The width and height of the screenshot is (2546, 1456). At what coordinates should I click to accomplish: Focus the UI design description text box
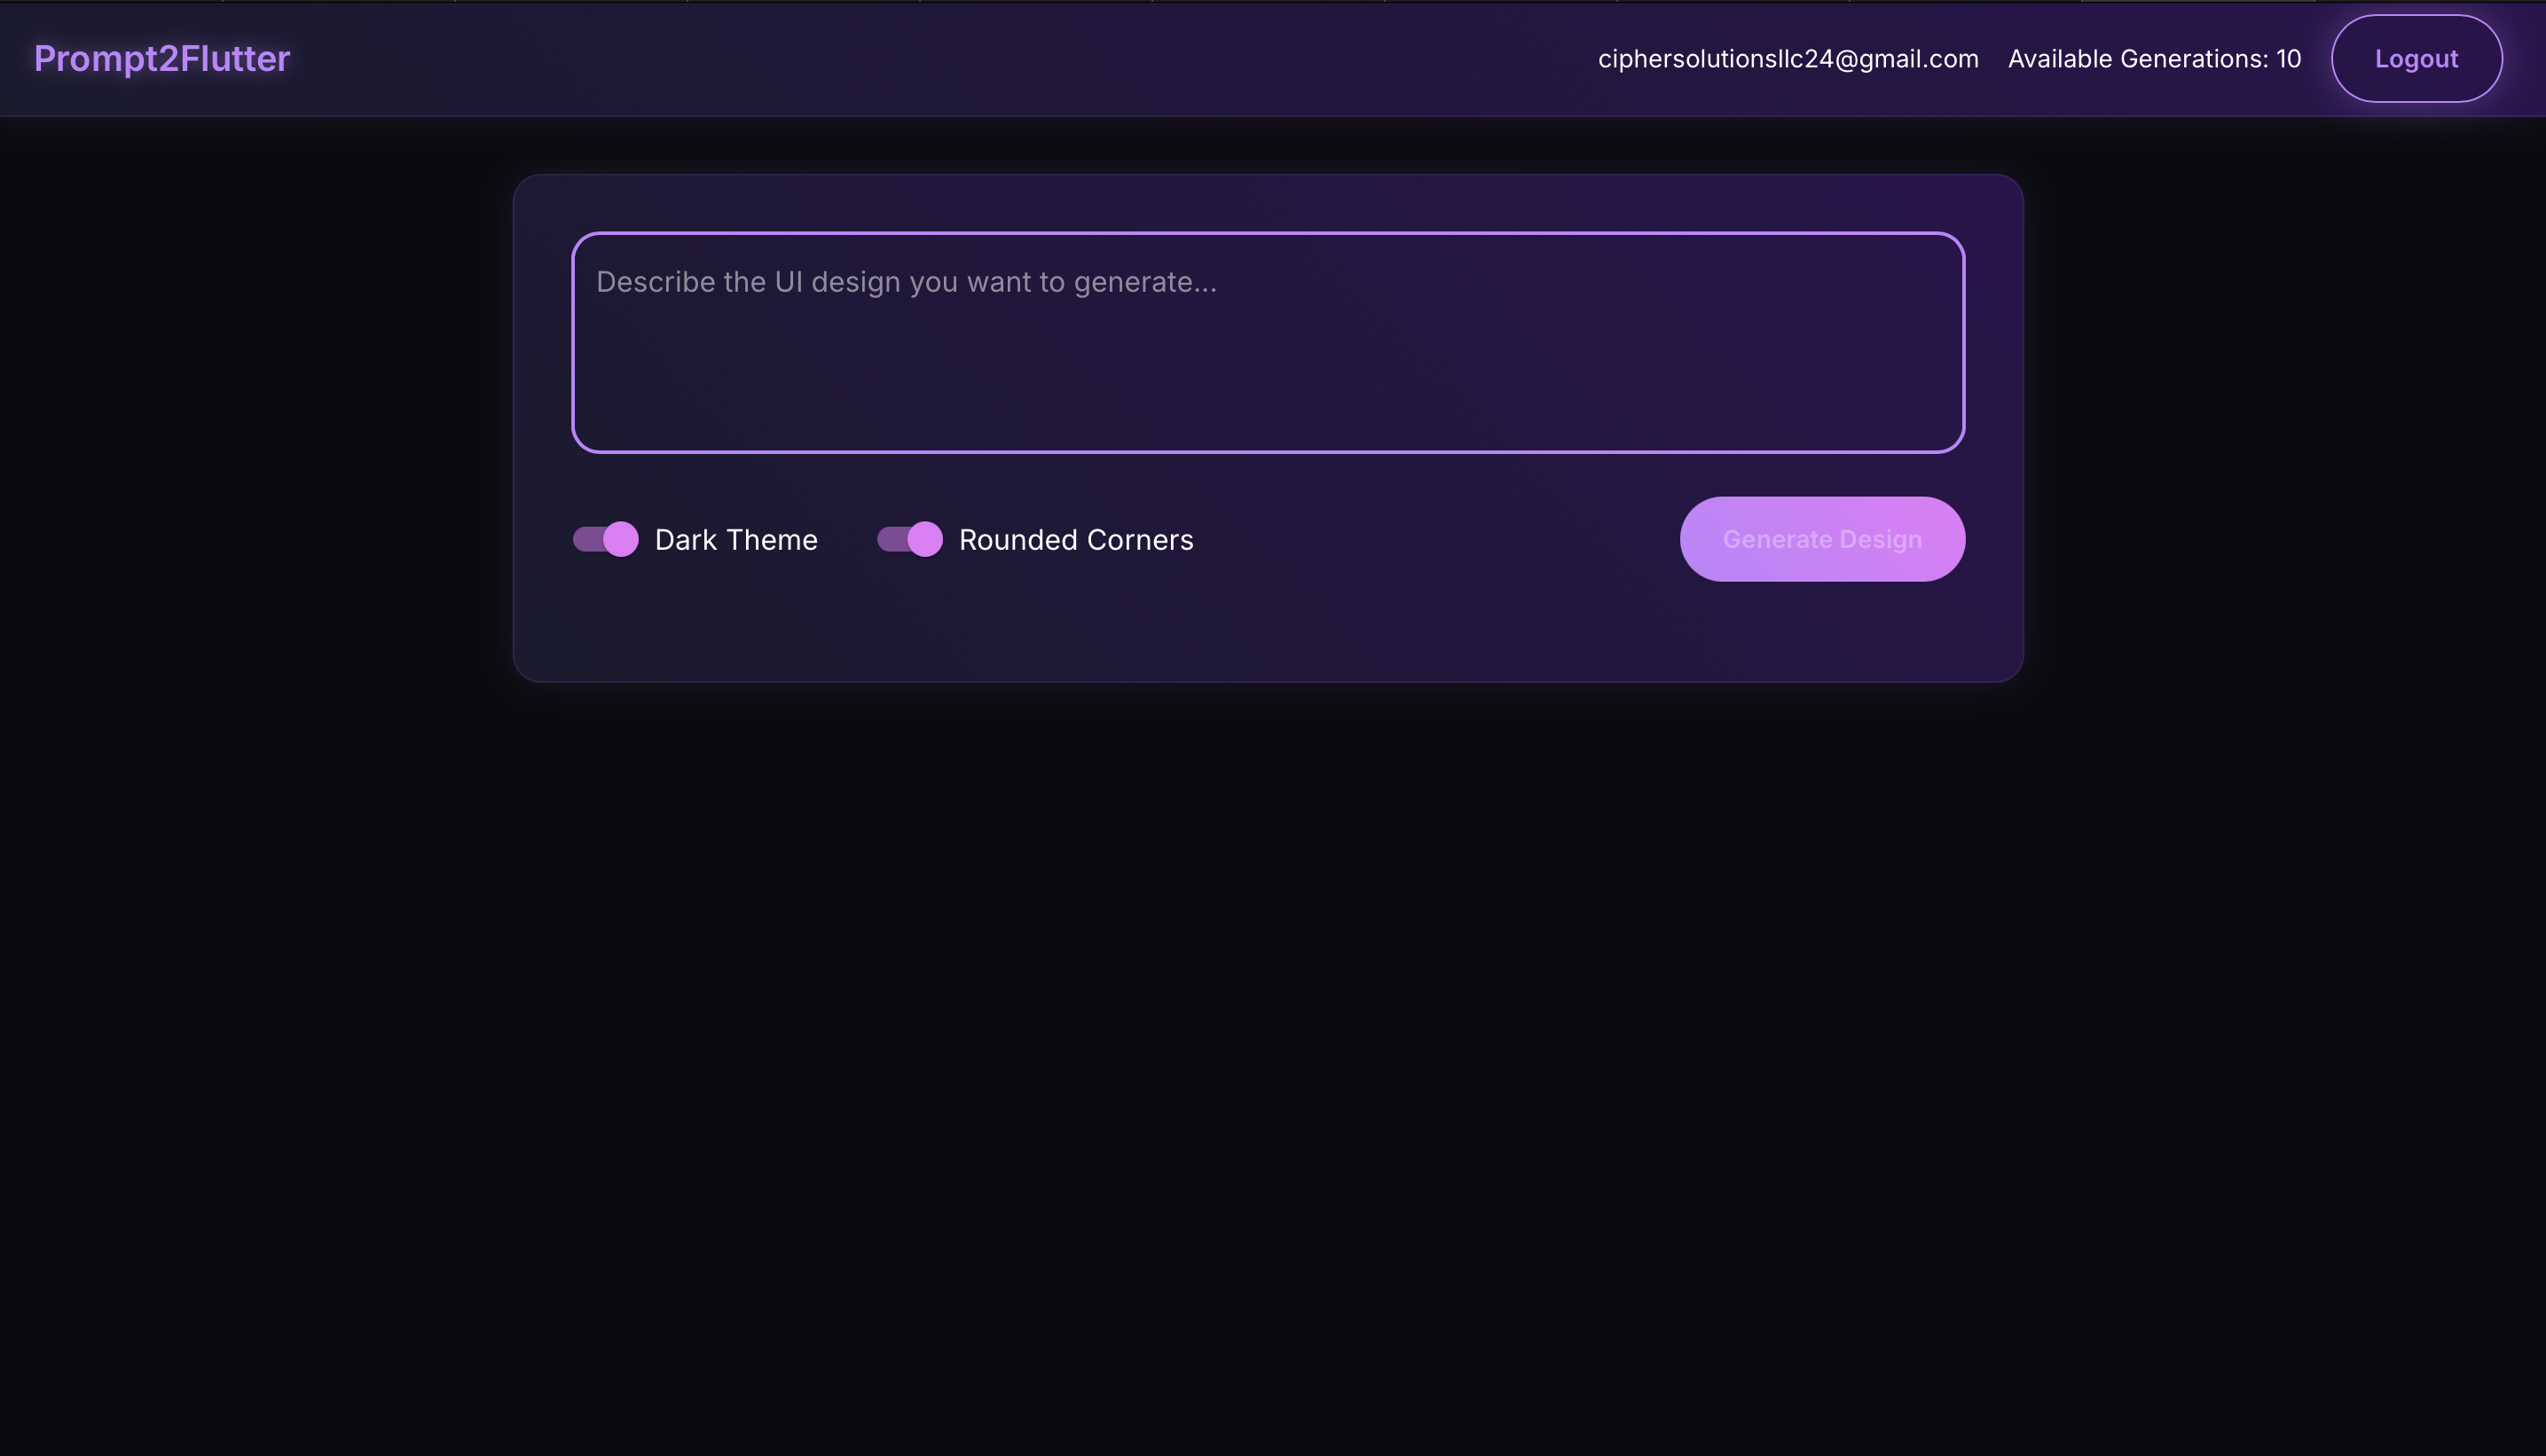[x=1268, y=342]
